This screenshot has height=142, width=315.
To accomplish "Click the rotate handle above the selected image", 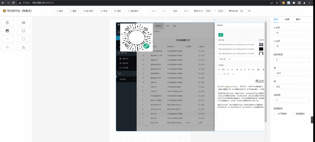I will (x=215, y=19).
